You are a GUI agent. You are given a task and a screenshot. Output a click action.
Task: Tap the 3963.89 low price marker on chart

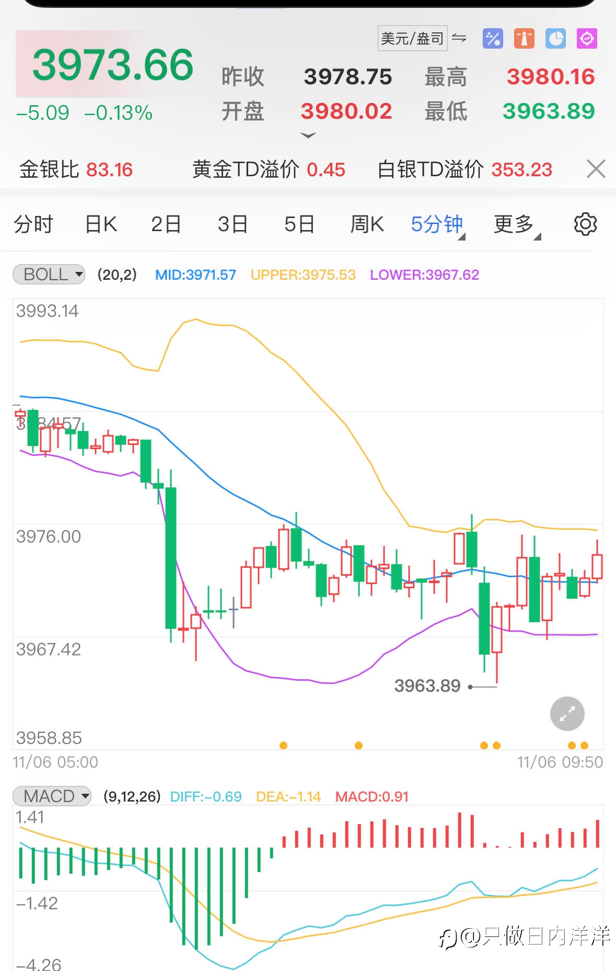point(427,686)
